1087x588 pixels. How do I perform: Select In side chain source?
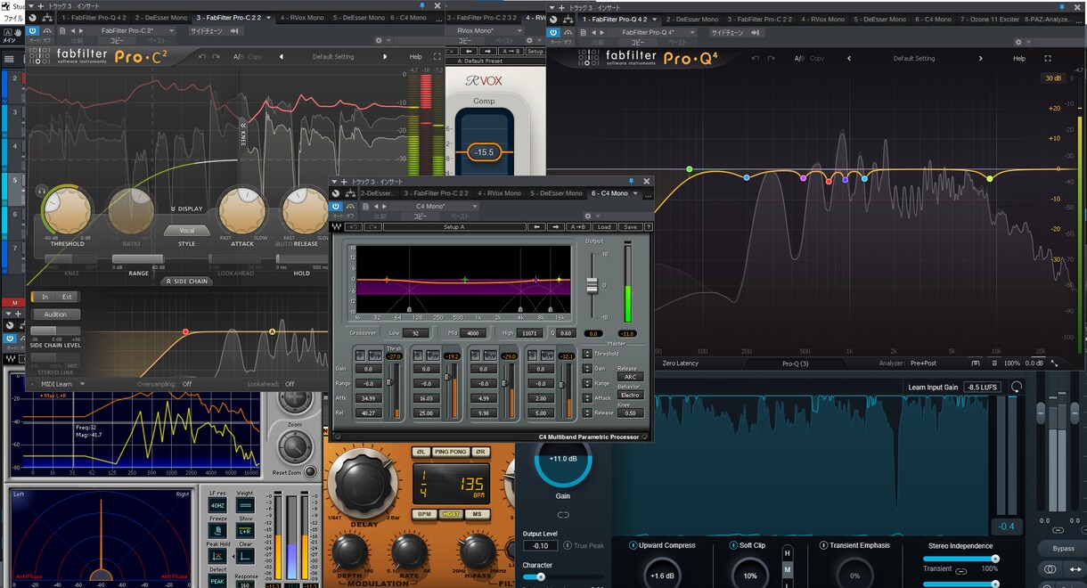click(x=45, y=297)
